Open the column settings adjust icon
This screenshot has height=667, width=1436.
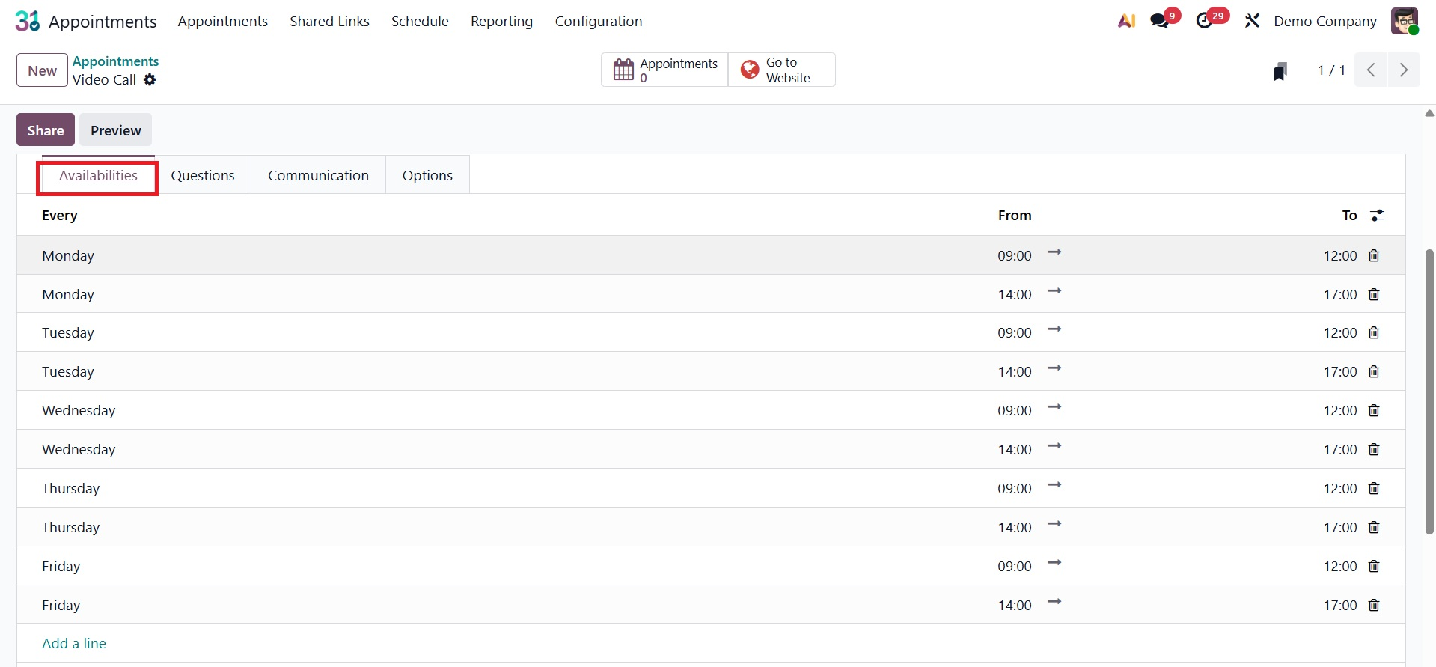click(1377, 216)
